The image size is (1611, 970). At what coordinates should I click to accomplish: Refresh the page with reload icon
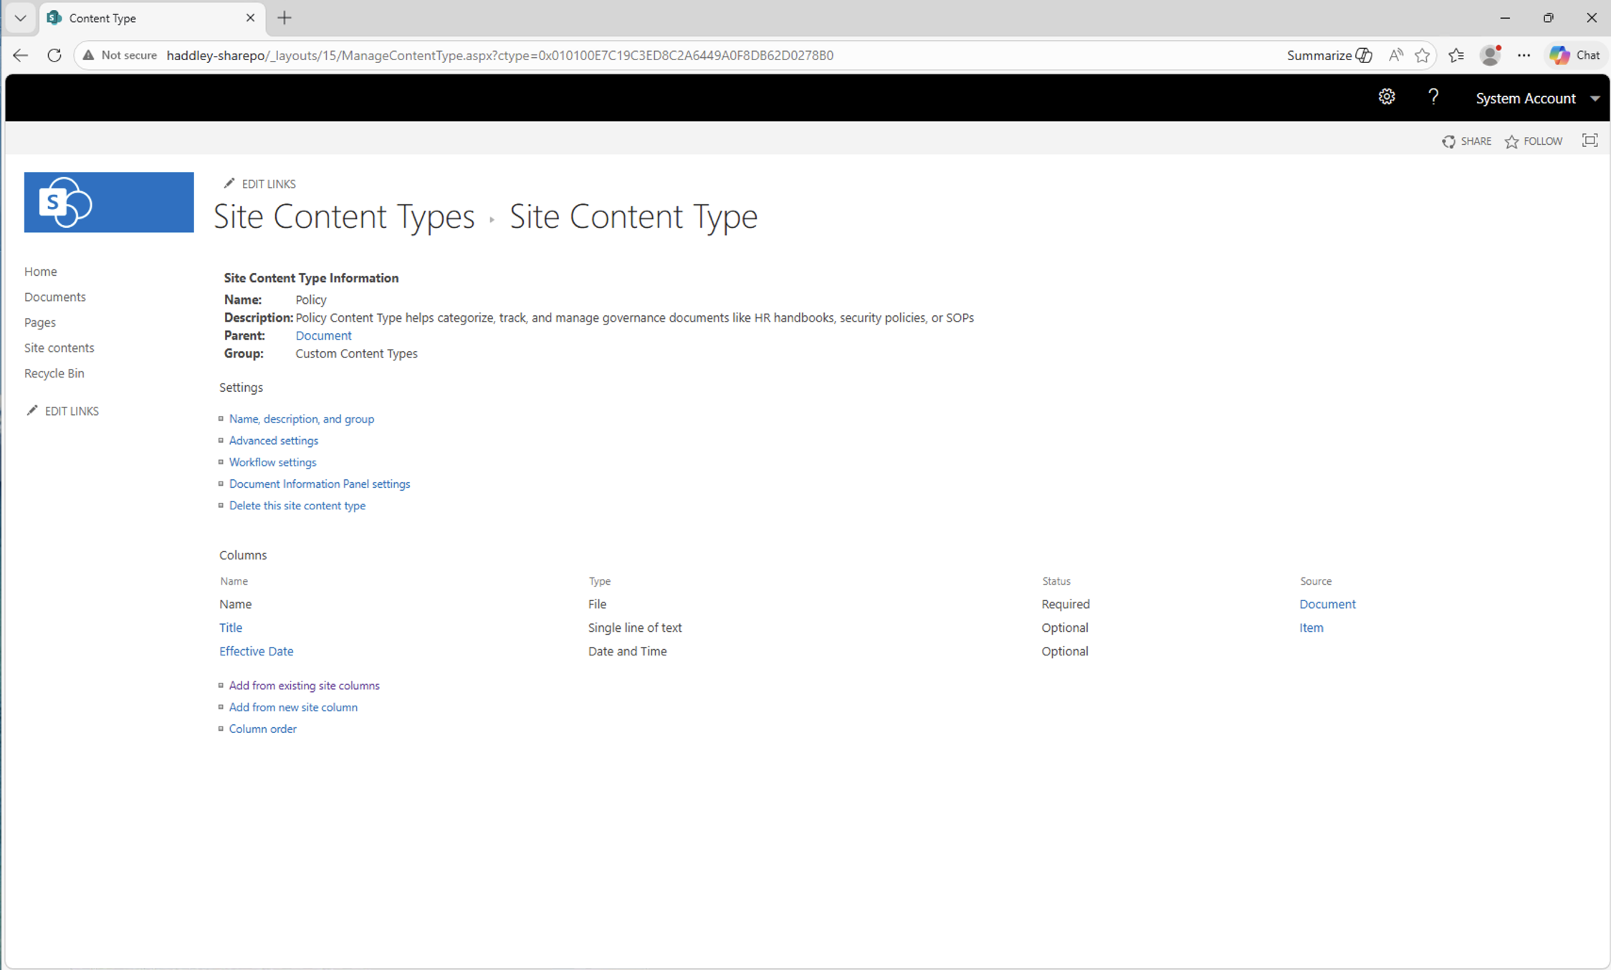click(54, 55)
